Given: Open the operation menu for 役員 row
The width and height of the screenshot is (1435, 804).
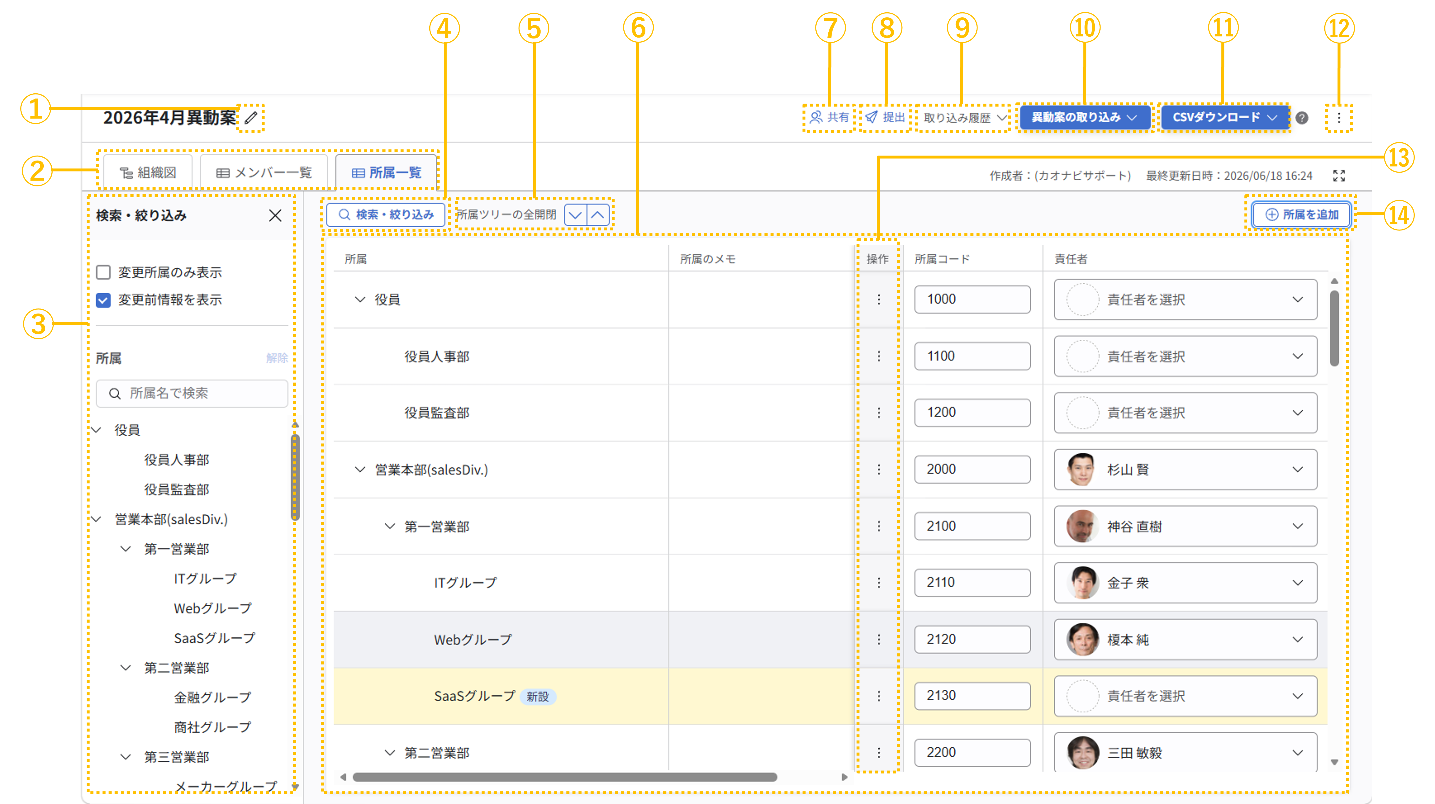Looking at the screenshot, I should pos(879,299).
